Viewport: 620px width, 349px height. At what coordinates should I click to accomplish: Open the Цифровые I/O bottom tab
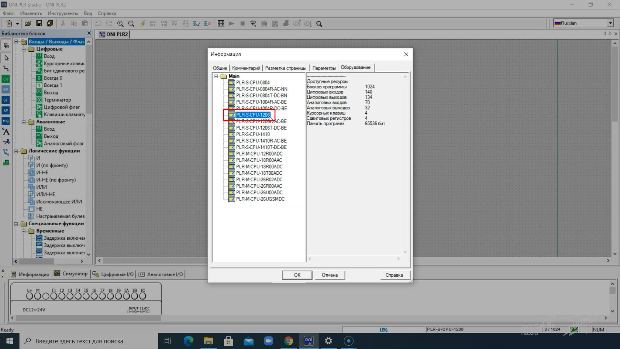point(113,274)
